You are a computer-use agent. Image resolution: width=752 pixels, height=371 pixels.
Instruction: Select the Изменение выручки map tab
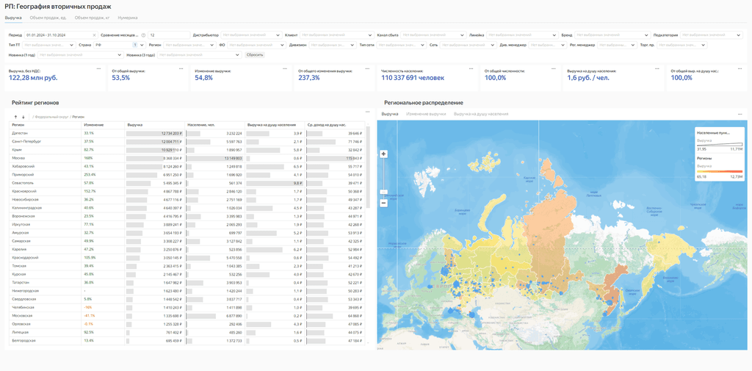pos(426,114)
